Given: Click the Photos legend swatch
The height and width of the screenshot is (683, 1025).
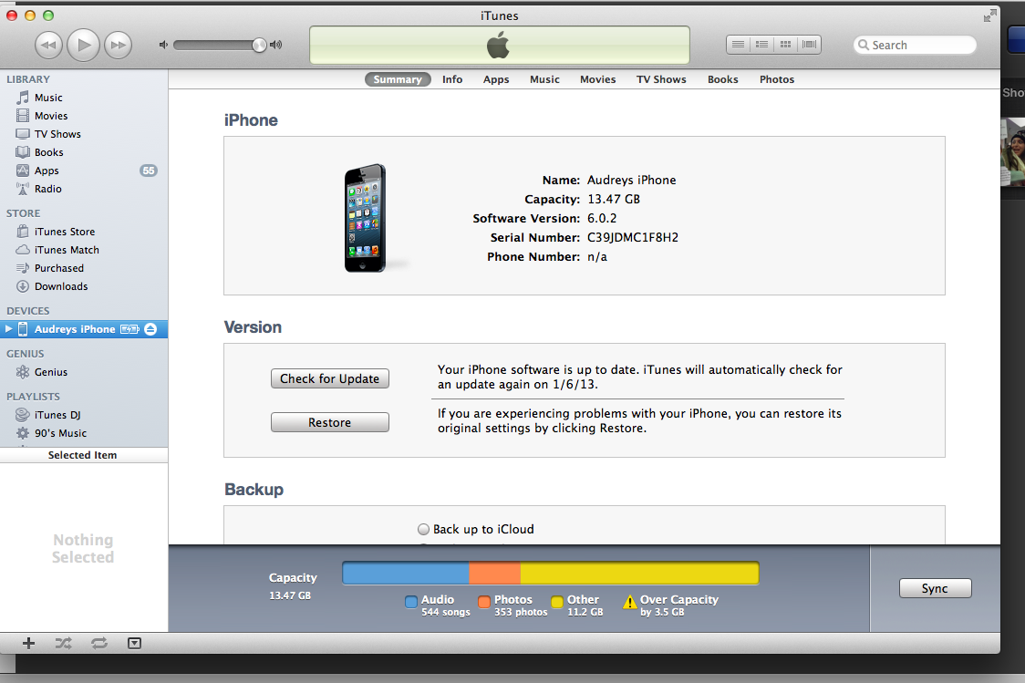Looking at the screenshot, I should (x=484, y=602).
